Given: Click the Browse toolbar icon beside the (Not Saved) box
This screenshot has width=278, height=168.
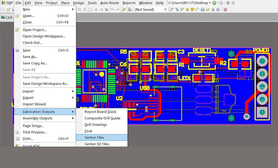Looking at the screenshot, I should tap(130, 9).
